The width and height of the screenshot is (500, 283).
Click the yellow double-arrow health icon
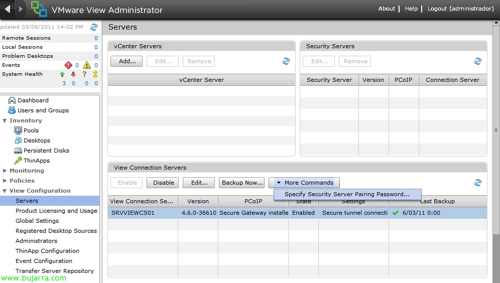(95, 74)
